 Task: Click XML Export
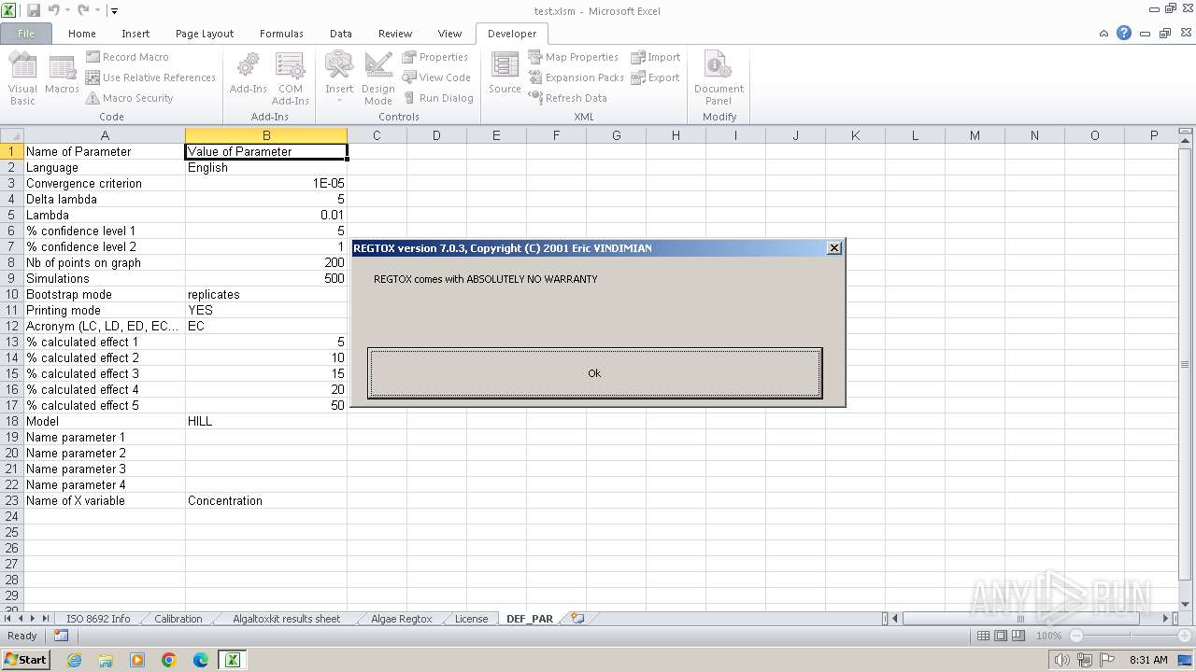tap(655, 77)
